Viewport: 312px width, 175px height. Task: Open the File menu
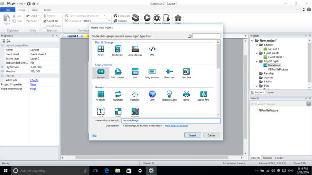click(x=7, y=10)
